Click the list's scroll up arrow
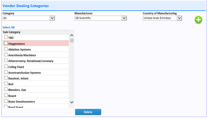The width and height of the screenshot is (209, 118). click(72, 35)
